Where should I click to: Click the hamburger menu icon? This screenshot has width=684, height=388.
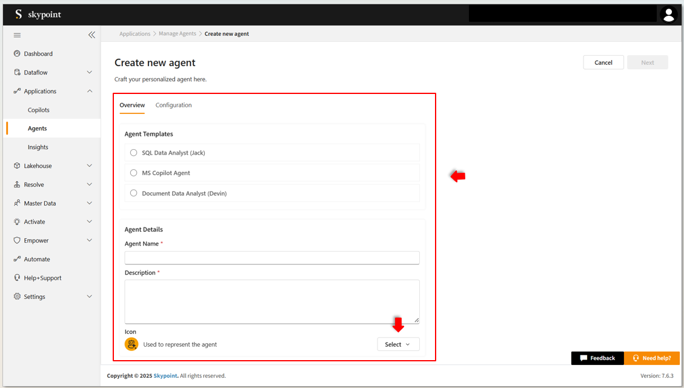[x=17, y=35]
